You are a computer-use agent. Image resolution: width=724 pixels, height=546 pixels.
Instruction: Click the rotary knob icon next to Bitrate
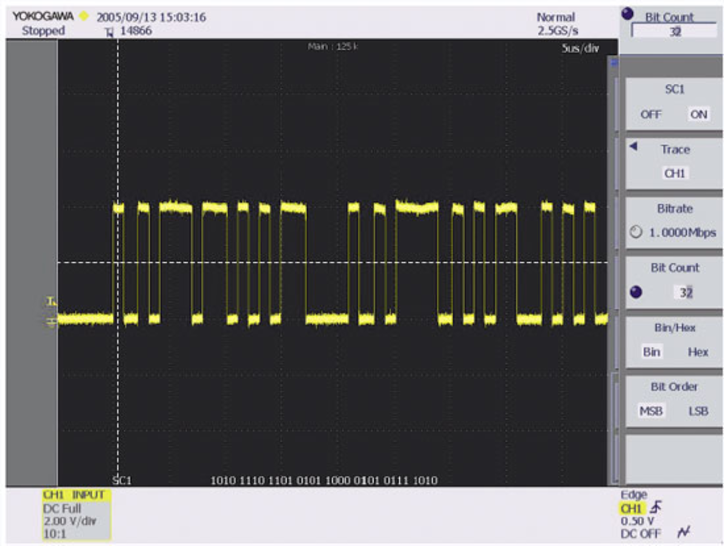(636, 232)
